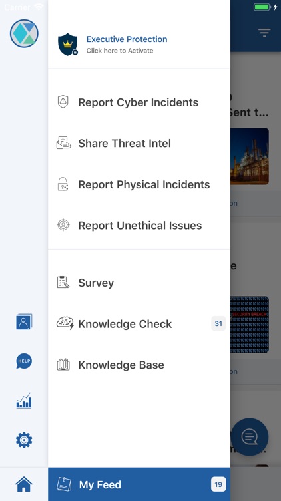Open the settings gear icon

[24, 440]
